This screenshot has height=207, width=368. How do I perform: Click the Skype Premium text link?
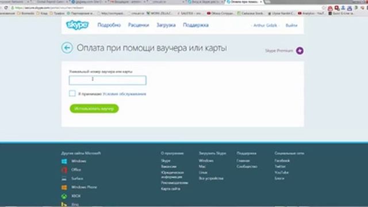pos(279,51)
